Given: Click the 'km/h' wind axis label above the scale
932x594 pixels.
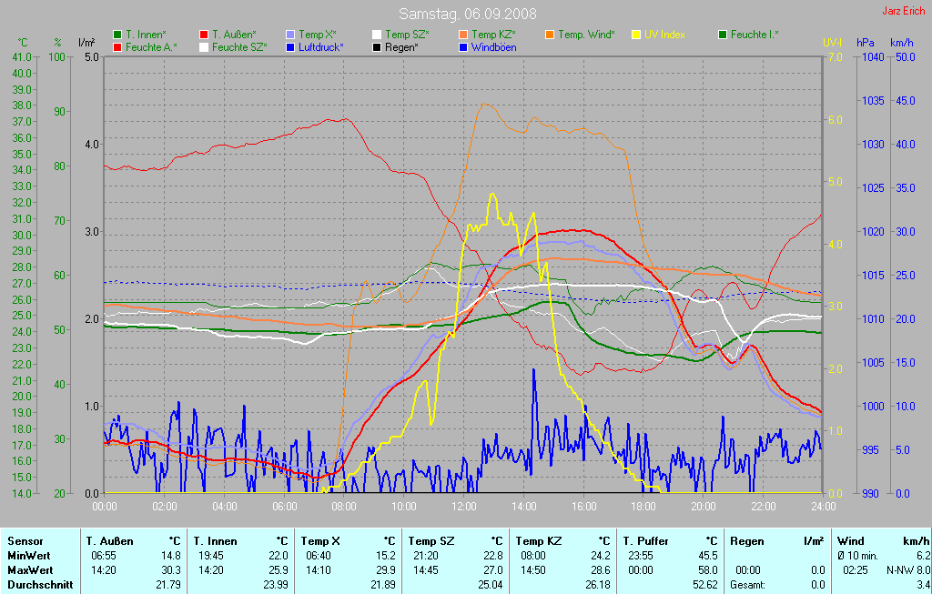Looking at the screenshot, I should (x=902, y=43).
